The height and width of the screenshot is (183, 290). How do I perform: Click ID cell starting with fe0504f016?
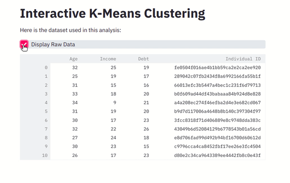(217, 67)
